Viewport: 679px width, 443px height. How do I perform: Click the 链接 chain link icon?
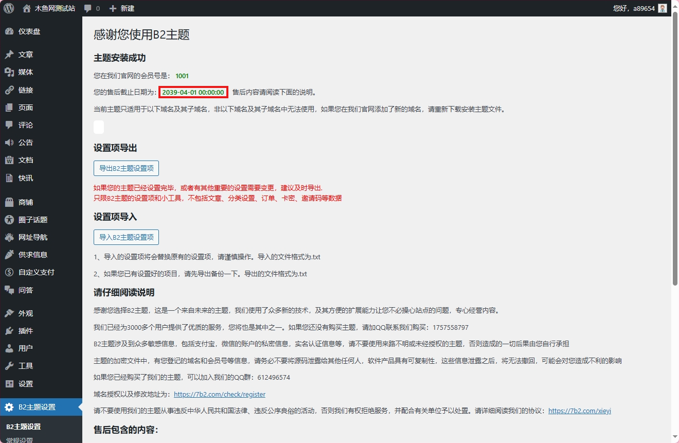9,90
